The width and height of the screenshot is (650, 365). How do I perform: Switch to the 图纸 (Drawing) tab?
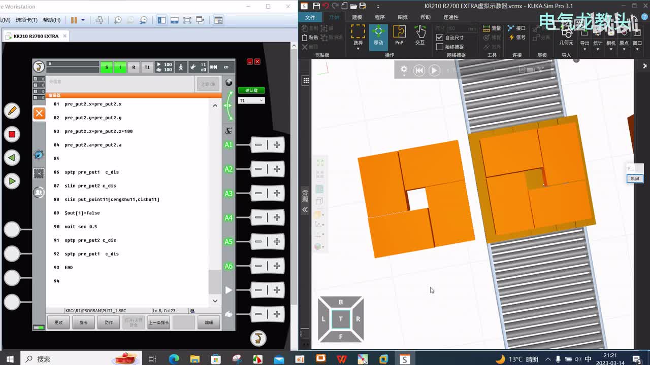tap(403, 17)
